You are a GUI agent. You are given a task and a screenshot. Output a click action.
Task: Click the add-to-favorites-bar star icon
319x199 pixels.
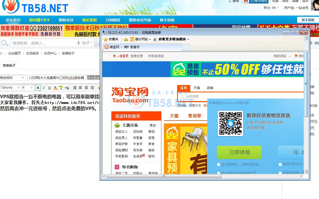pos(126,39)
